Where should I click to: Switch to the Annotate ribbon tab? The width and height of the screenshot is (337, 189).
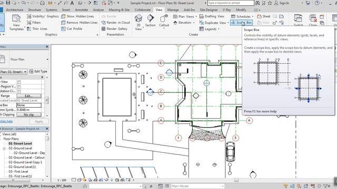(x=81, y=10)
